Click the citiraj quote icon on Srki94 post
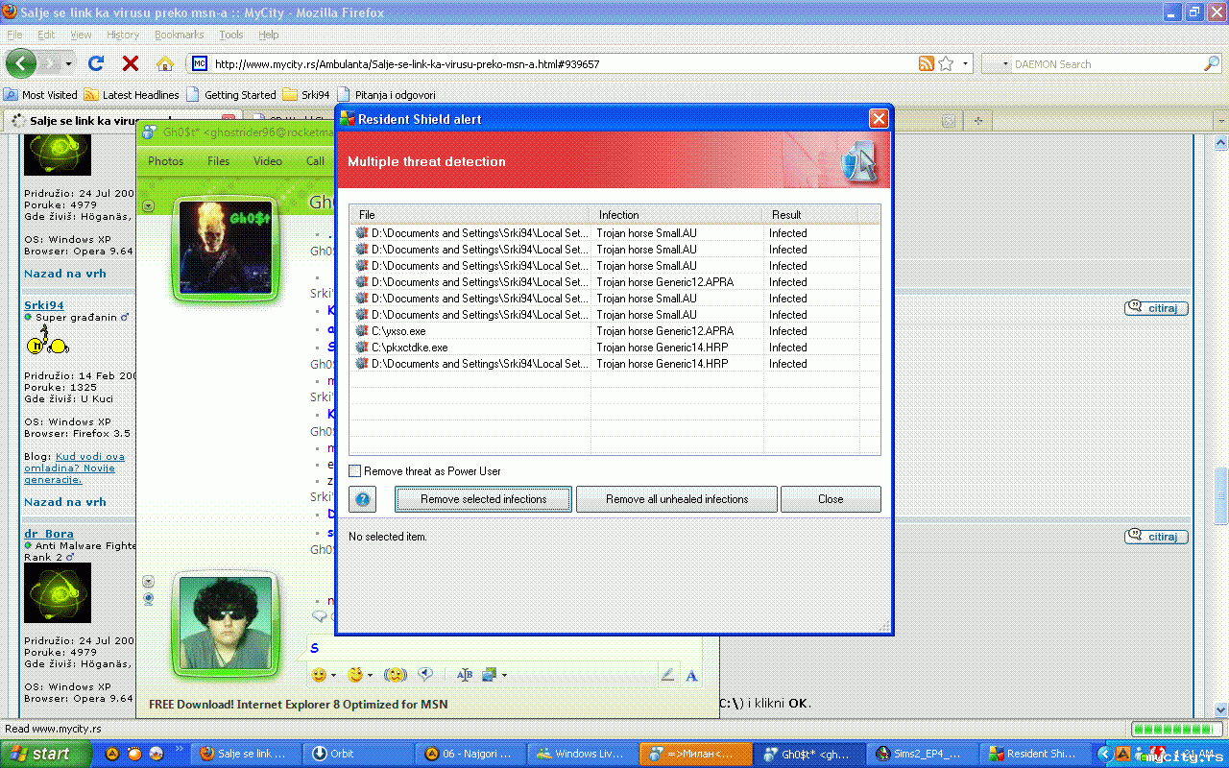The height and width of the screenshot is (768, 1229). click(1156, 308)
